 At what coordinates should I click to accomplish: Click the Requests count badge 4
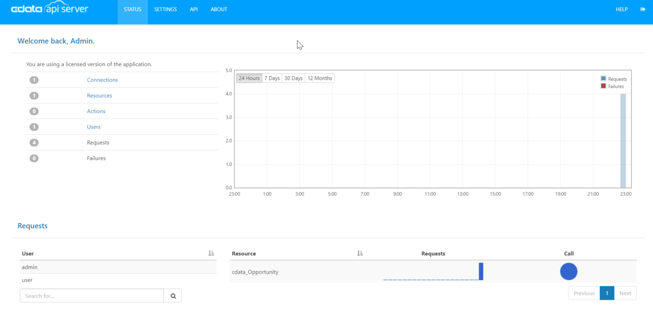point(34,143)
